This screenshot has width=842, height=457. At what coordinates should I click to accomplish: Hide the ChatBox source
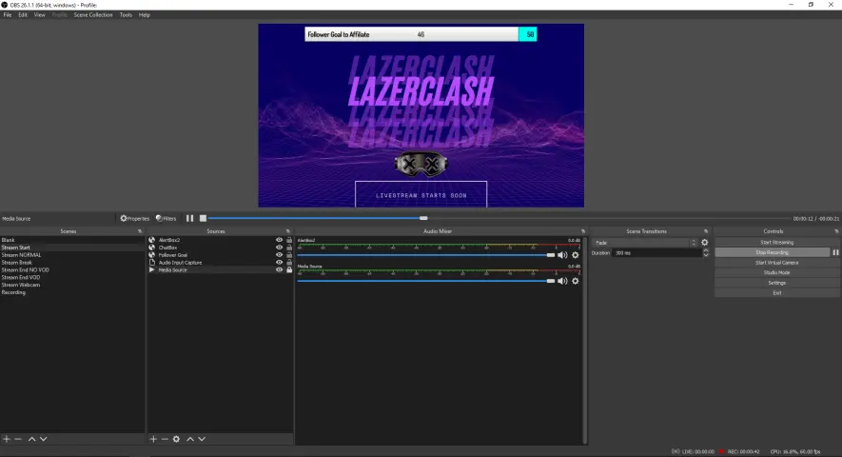point(279,248)
